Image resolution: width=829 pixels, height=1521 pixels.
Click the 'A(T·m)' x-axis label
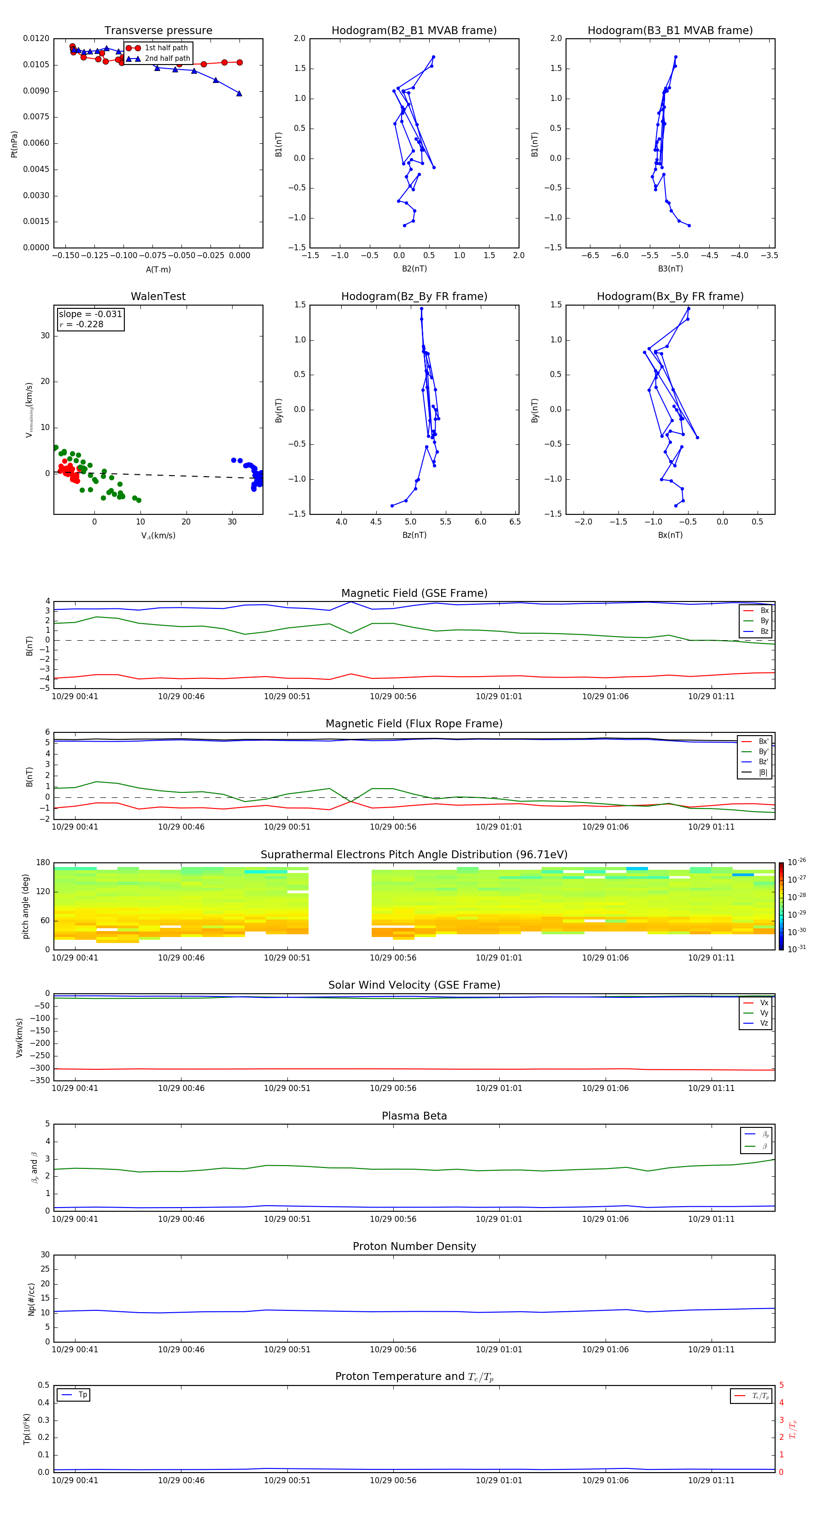tap(158, 270)
